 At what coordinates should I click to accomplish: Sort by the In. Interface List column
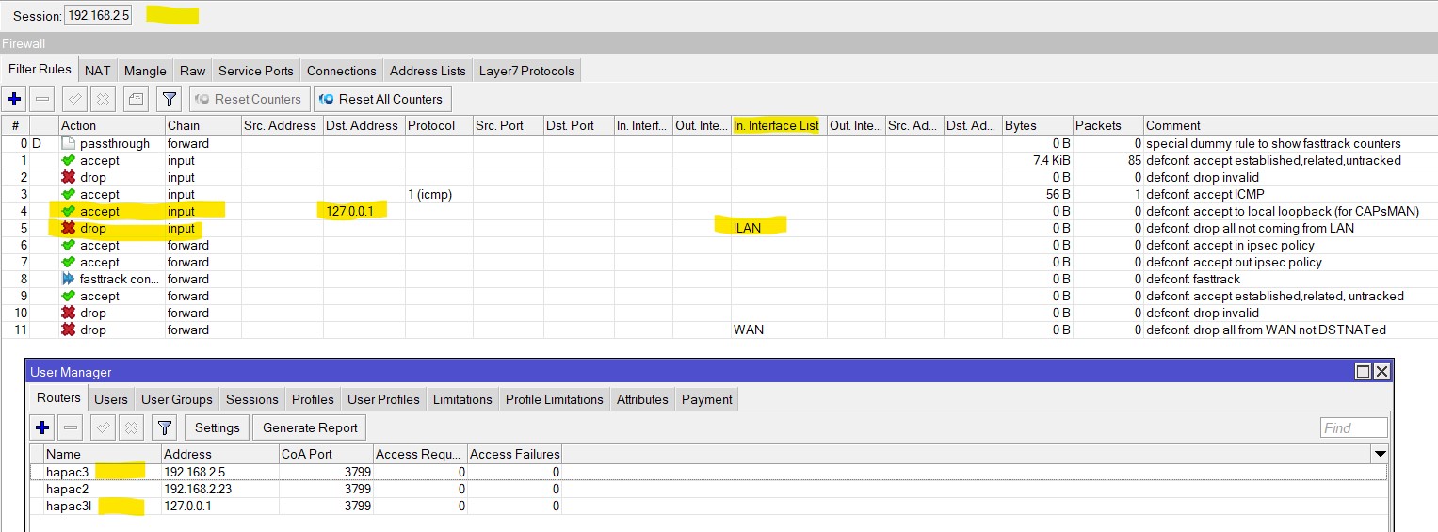(x=778, y=125)
